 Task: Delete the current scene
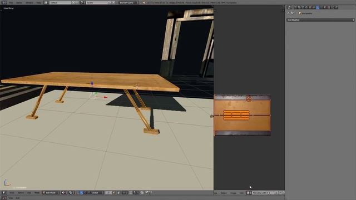coord(113,2)
